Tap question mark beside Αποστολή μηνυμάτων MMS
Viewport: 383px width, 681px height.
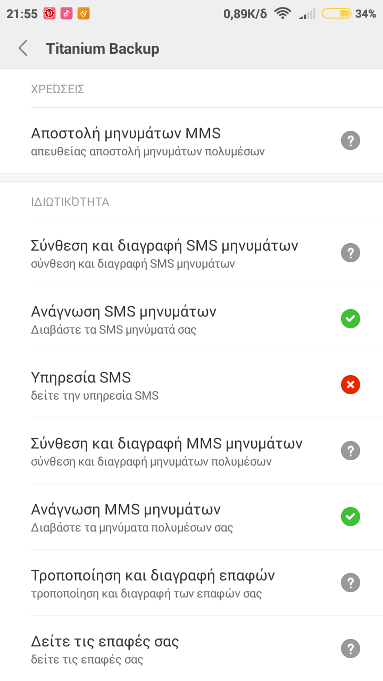point(351,141)
